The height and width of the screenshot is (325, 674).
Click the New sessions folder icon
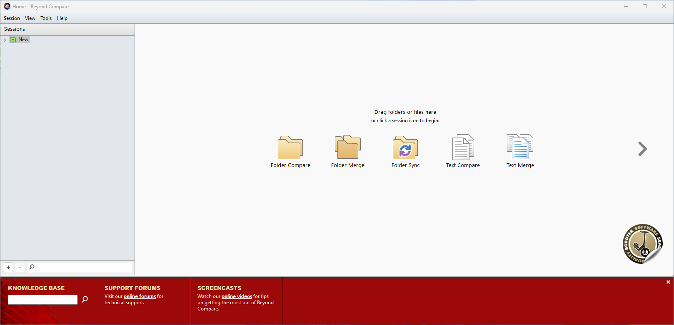pyautogui.click(x=13, y=39)
